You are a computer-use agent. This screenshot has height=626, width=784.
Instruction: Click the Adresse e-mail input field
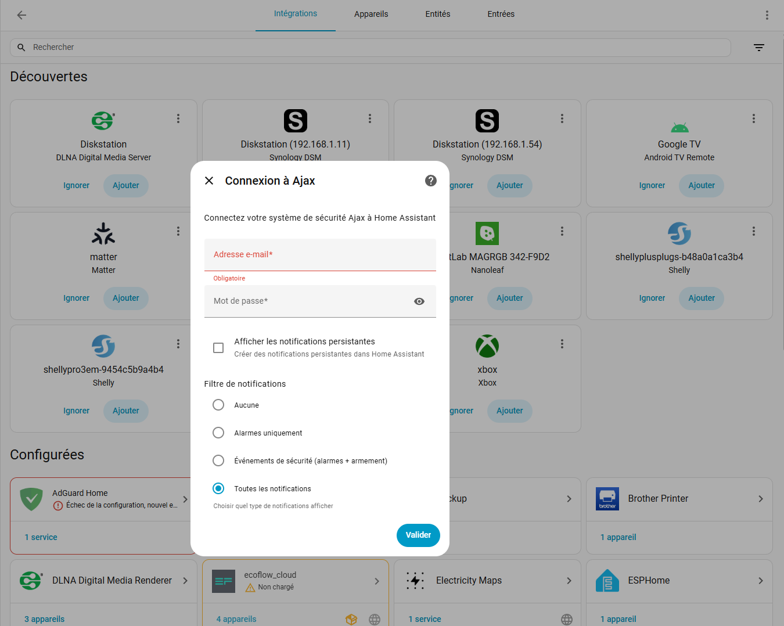point(320,254)
